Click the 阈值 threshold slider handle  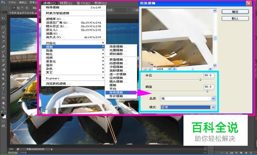(207, 91)
